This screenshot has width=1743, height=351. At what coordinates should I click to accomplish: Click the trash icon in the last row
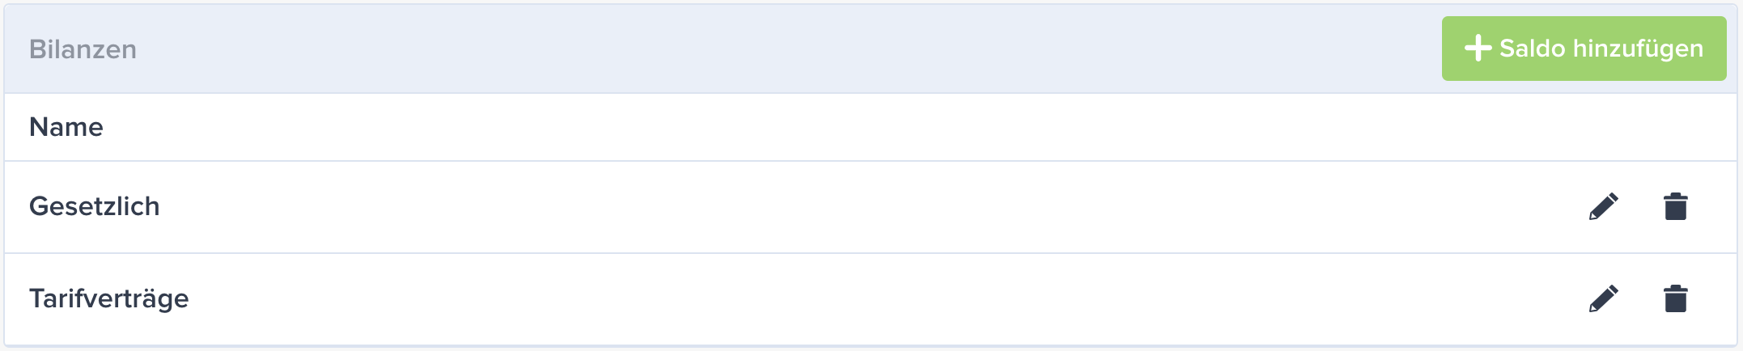tap(1675, 298)
